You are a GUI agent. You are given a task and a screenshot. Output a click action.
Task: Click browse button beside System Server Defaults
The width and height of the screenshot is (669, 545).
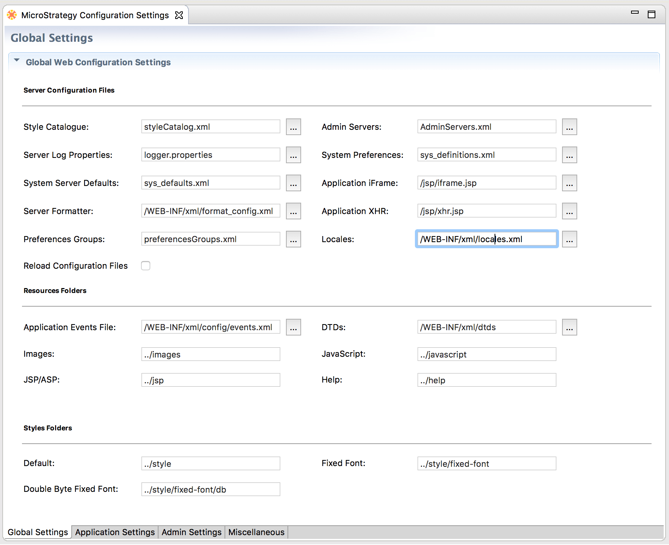pos(293,183)
